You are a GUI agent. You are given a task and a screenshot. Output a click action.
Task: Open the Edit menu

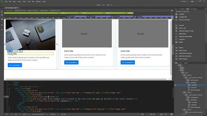(10, 1)
